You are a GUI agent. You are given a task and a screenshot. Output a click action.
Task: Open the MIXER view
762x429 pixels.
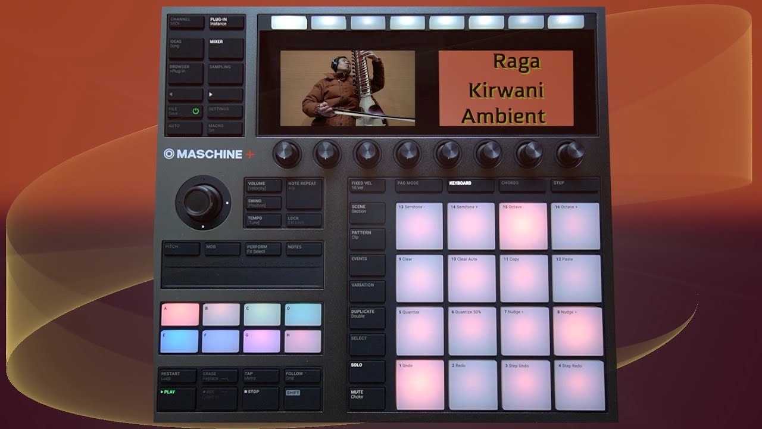coord(225,49)
